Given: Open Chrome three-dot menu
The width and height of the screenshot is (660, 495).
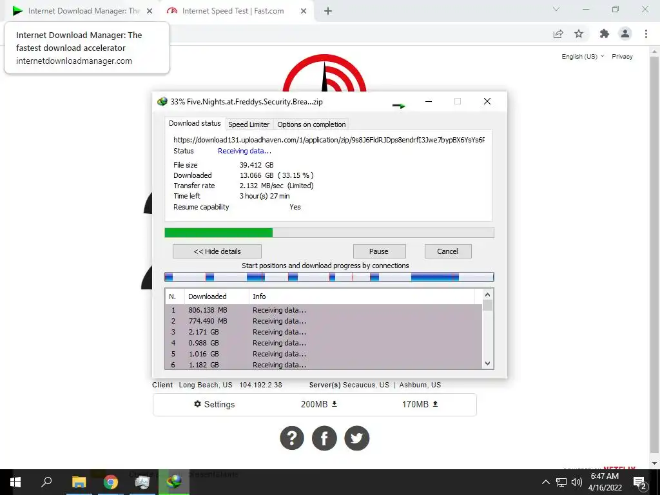Looking at the screenshot, I should click(646, 34).
